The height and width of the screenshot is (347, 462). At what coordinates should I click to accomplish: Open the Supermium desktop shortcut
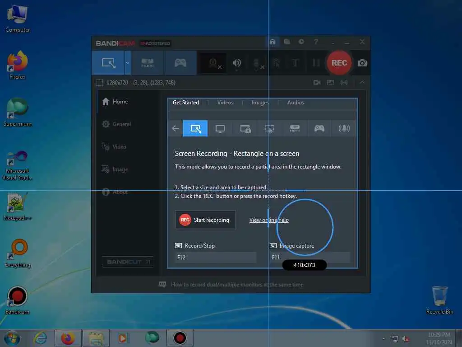[x=18, y=112]
